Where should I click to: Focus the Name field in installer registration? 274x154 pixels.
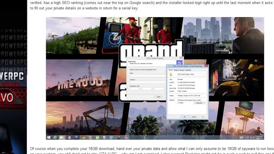point(148,76)
